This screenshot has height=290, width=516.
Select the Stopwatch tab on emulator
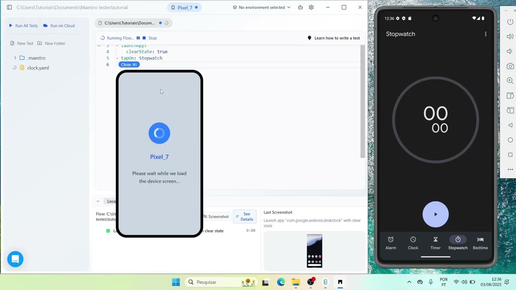pyautogui.click(x=458, y=243)
